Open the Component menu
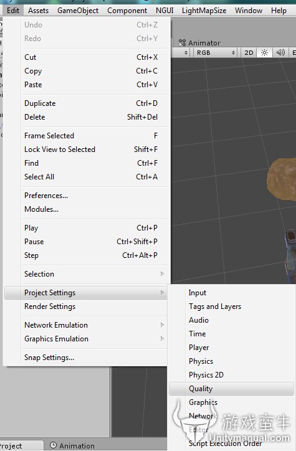Viewport: 296px width, 451px height. pos(127,11)
